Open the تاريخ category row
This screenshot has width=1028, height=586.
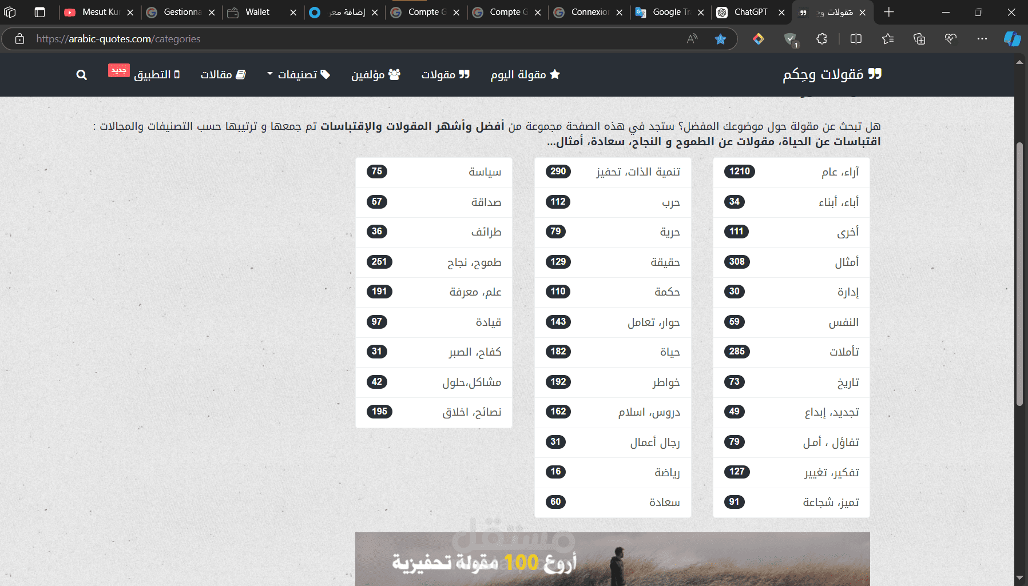[791, 382]
